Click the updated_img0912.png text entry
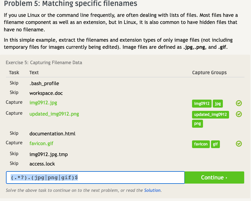 (54, 114)
